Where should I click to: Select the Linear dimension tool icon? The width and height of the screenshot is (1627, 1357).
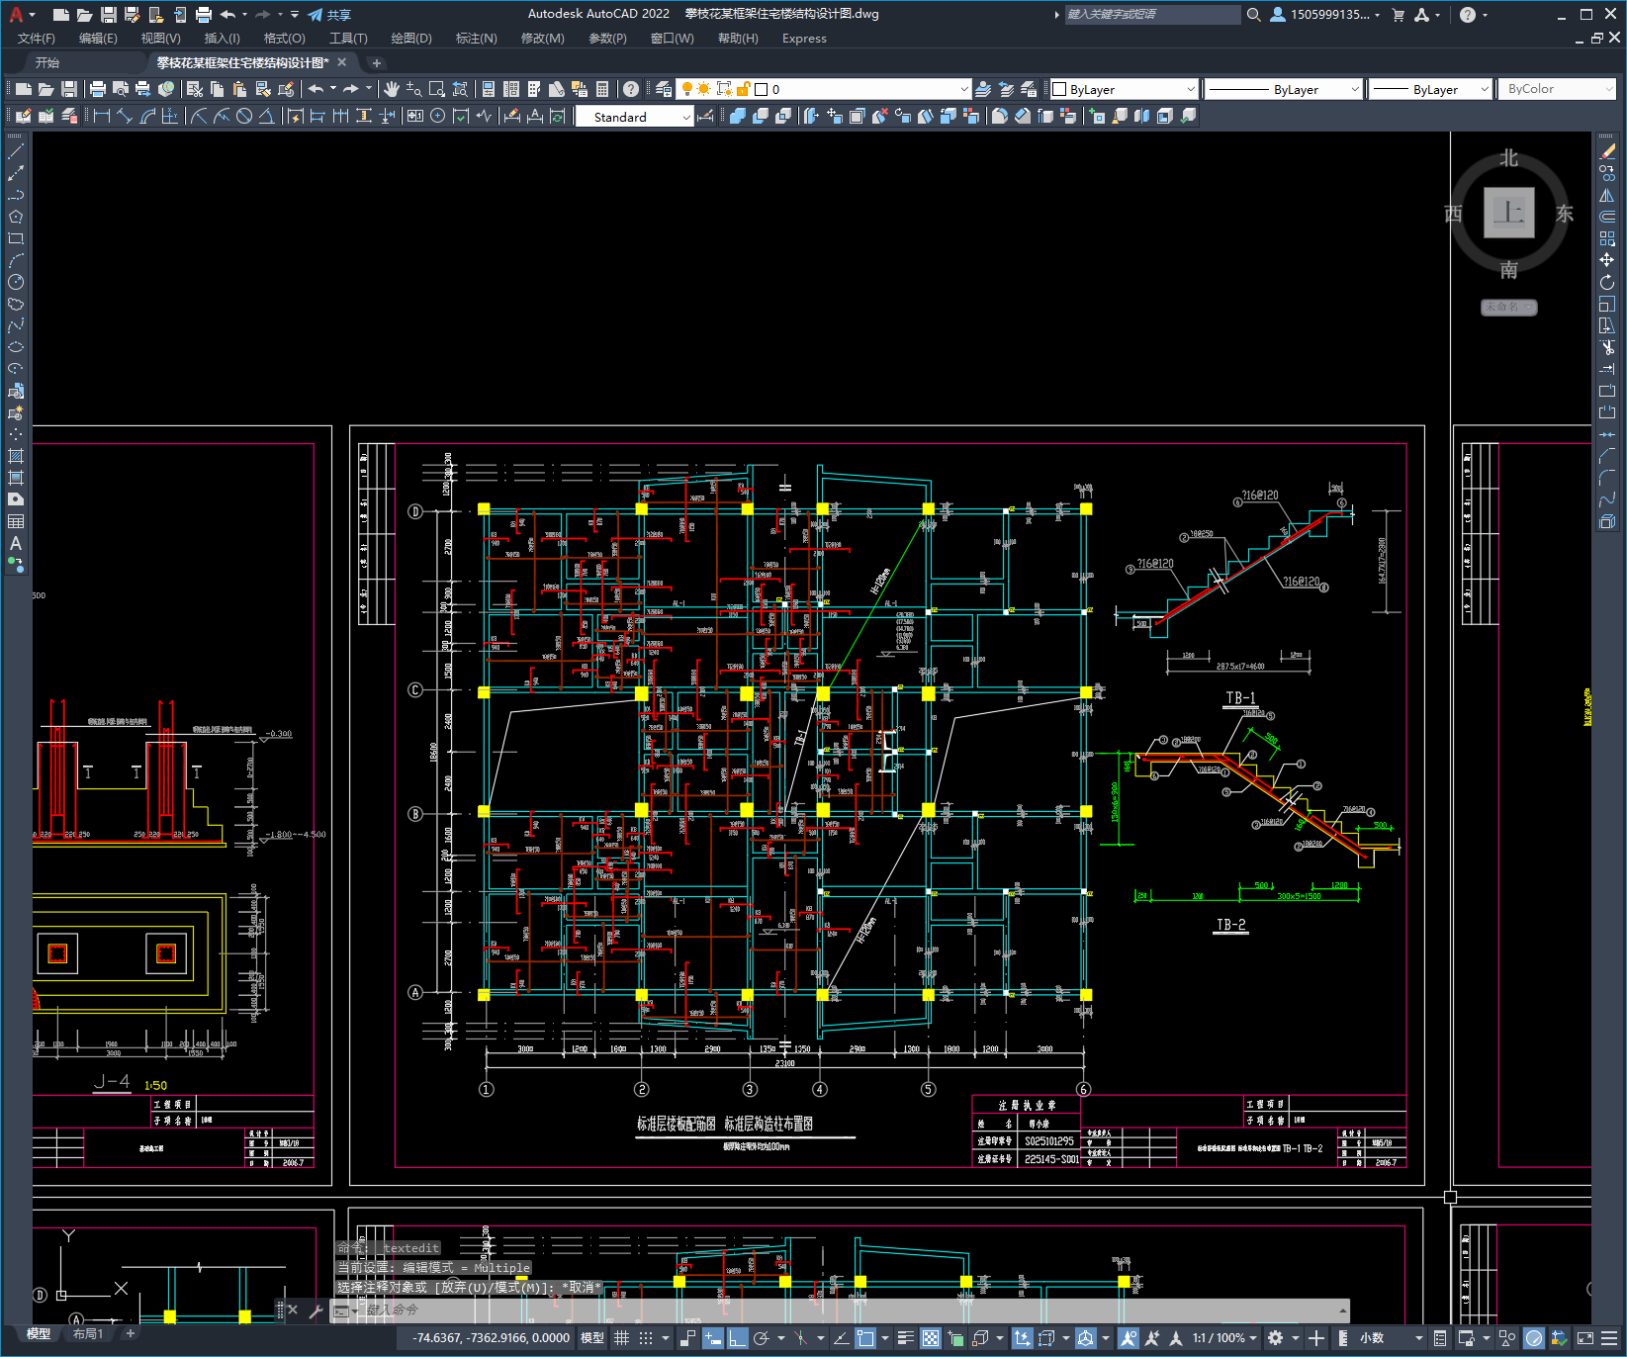101,116
